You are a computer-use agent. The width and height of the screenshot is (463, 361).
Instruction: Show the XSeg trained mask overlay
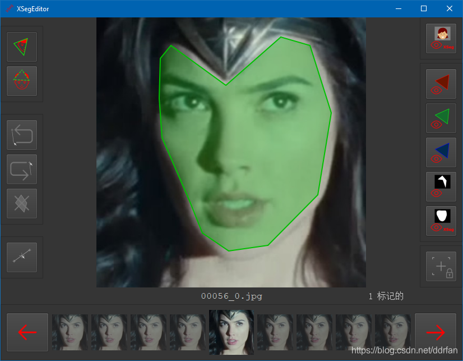pyautogui.click(x=441, y=221)
